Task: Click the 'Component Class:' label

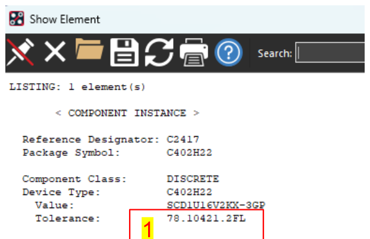Action: (x=74, y=179)
